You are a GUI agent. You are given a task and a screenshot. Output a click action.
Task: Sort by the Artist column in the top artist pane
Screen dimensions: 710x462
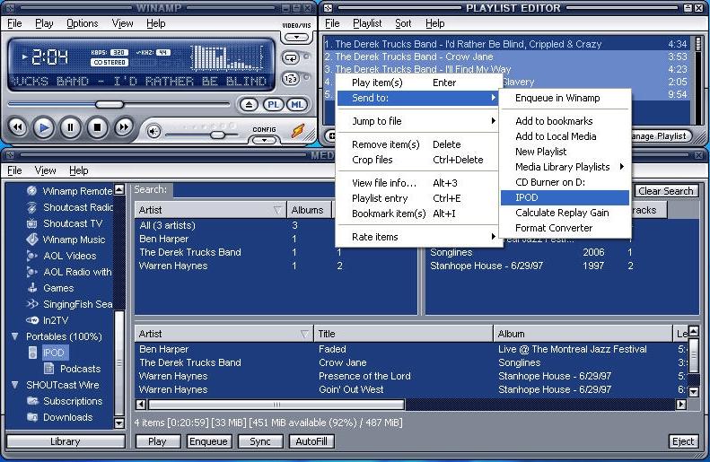pos(211,210)
